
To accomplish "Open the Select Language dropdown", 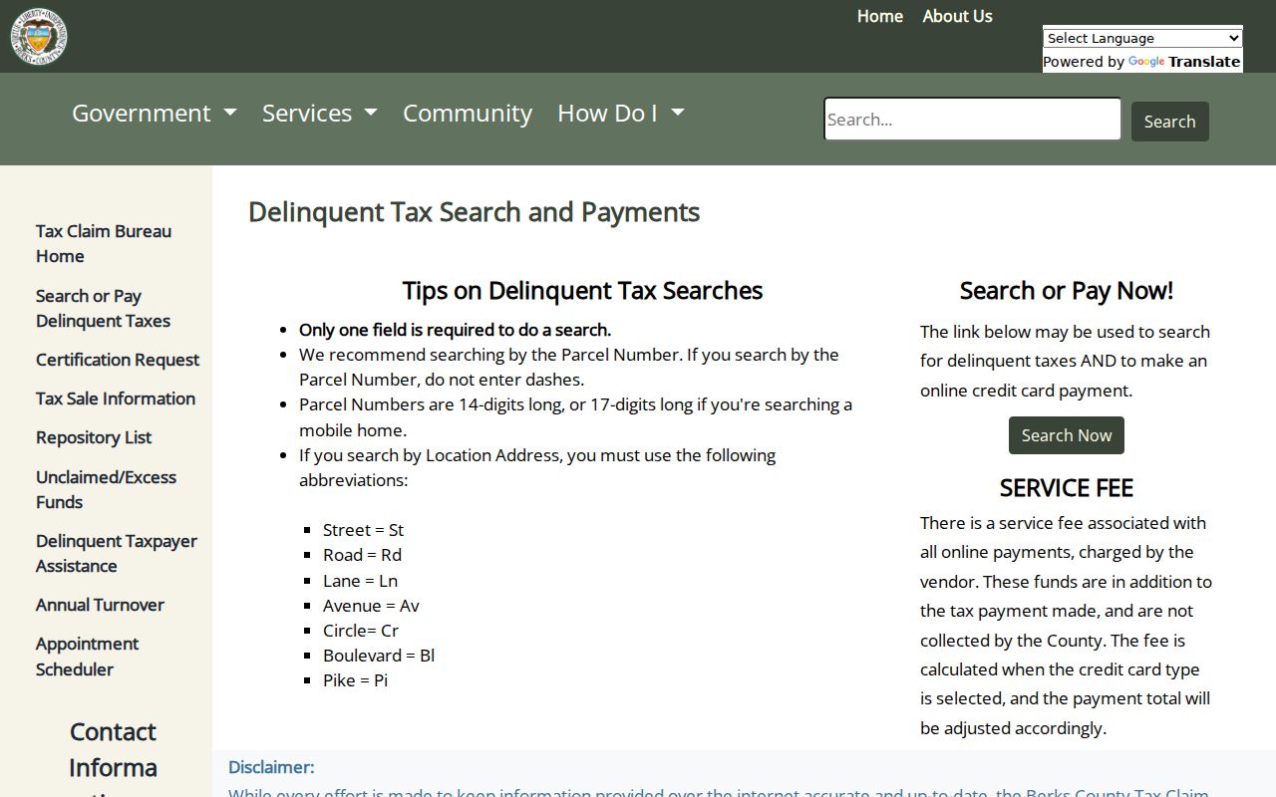I will coord(1142,38).
